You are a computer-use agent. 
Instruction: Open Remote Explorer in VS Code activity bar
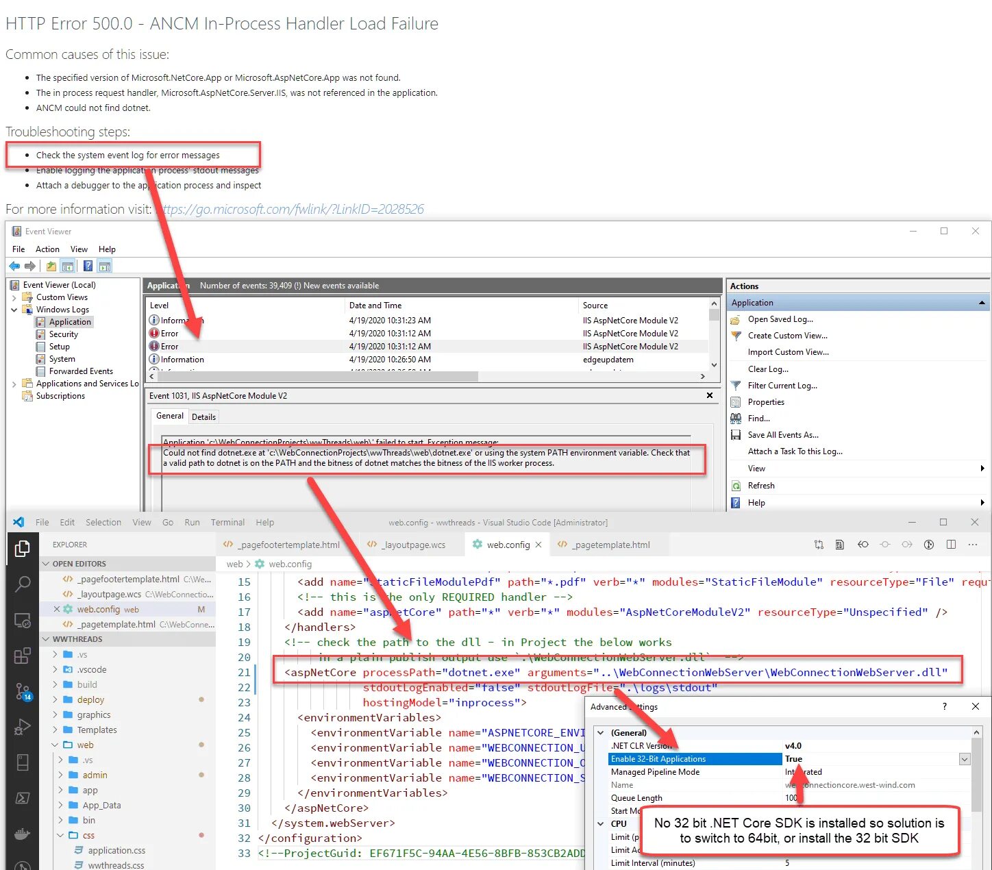click(22, 621)
